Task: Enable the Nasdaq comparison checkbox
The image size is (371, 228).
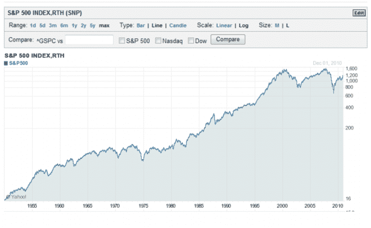Action: click(158, 41)
